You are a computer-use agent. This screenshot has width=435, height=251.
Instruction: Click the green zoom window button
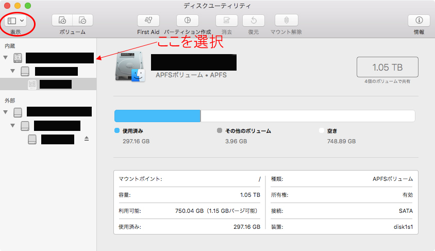[x=28, y=6]
